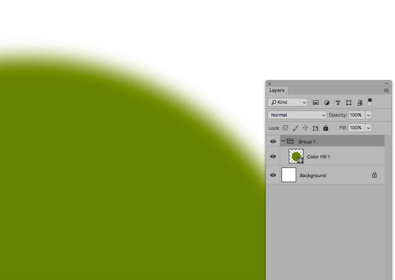Filter for smart objects icon

coord(360,102)
